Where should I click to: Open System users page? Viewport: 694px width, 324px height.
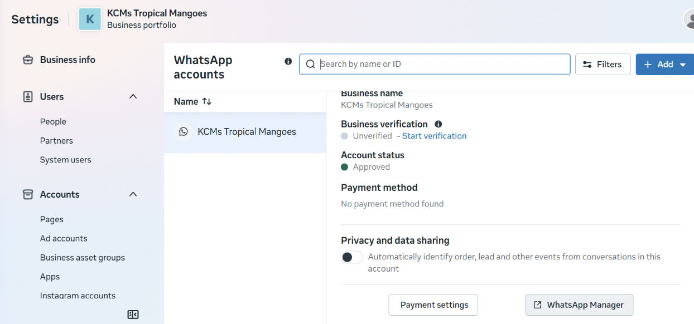pyautogui.click(x=65, y=160)
